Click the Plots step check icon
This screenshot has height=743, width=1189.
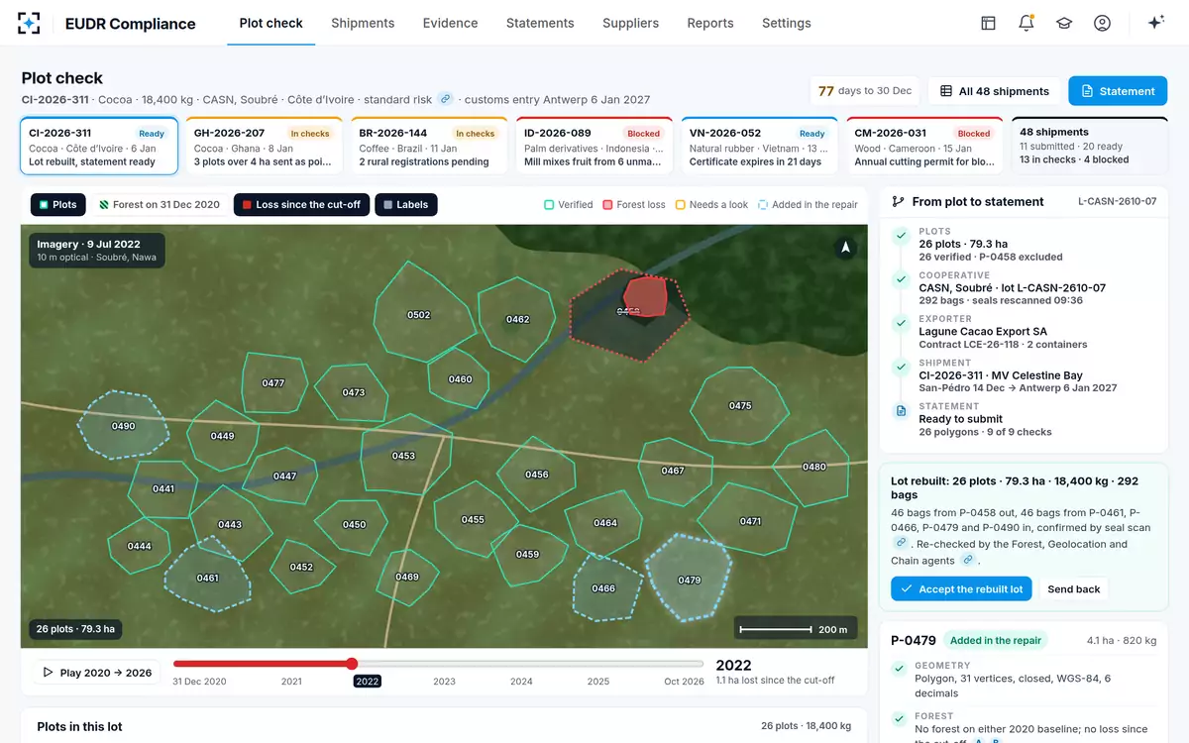point(901,236)
